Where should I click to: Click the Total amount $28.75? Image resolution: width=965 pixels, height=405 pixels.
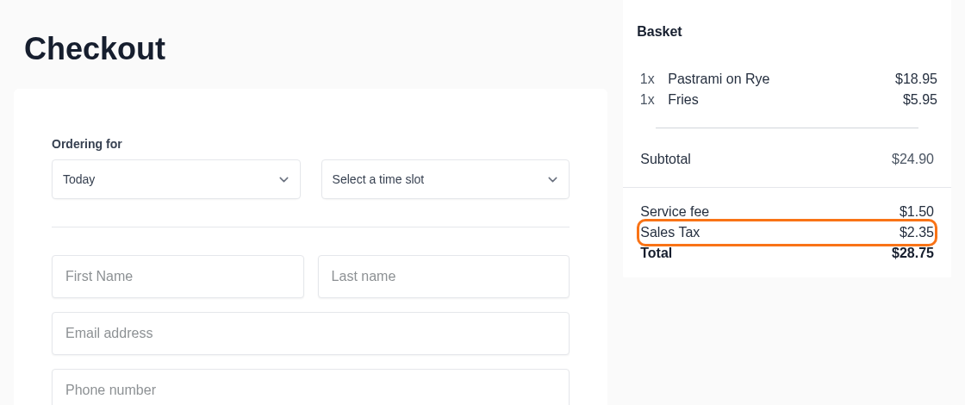(912, 253)
